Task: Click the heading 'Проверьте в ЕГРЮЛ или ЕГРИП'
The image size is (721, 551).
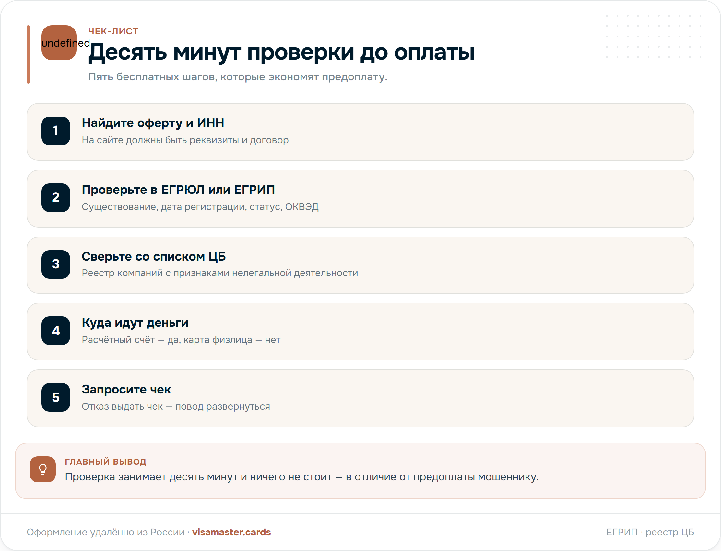Action: point(178,190)
